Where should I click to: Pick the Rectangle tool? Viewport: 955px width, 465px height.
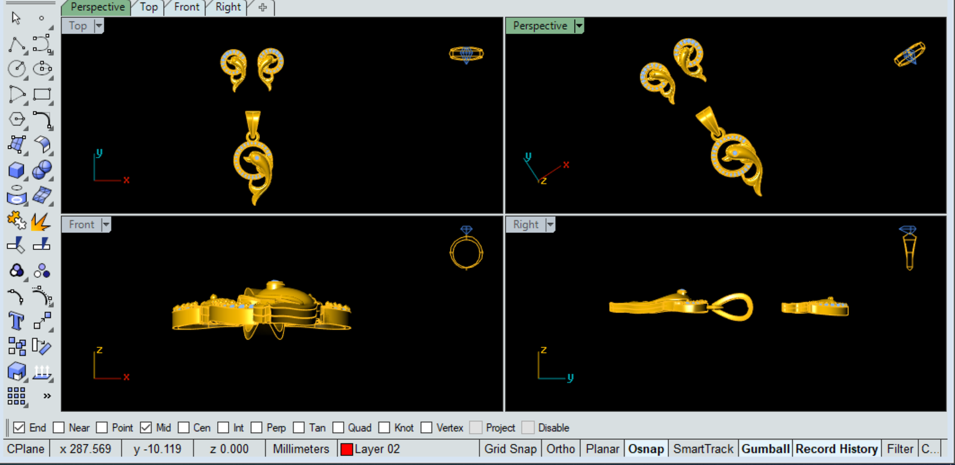coord(42,94)
